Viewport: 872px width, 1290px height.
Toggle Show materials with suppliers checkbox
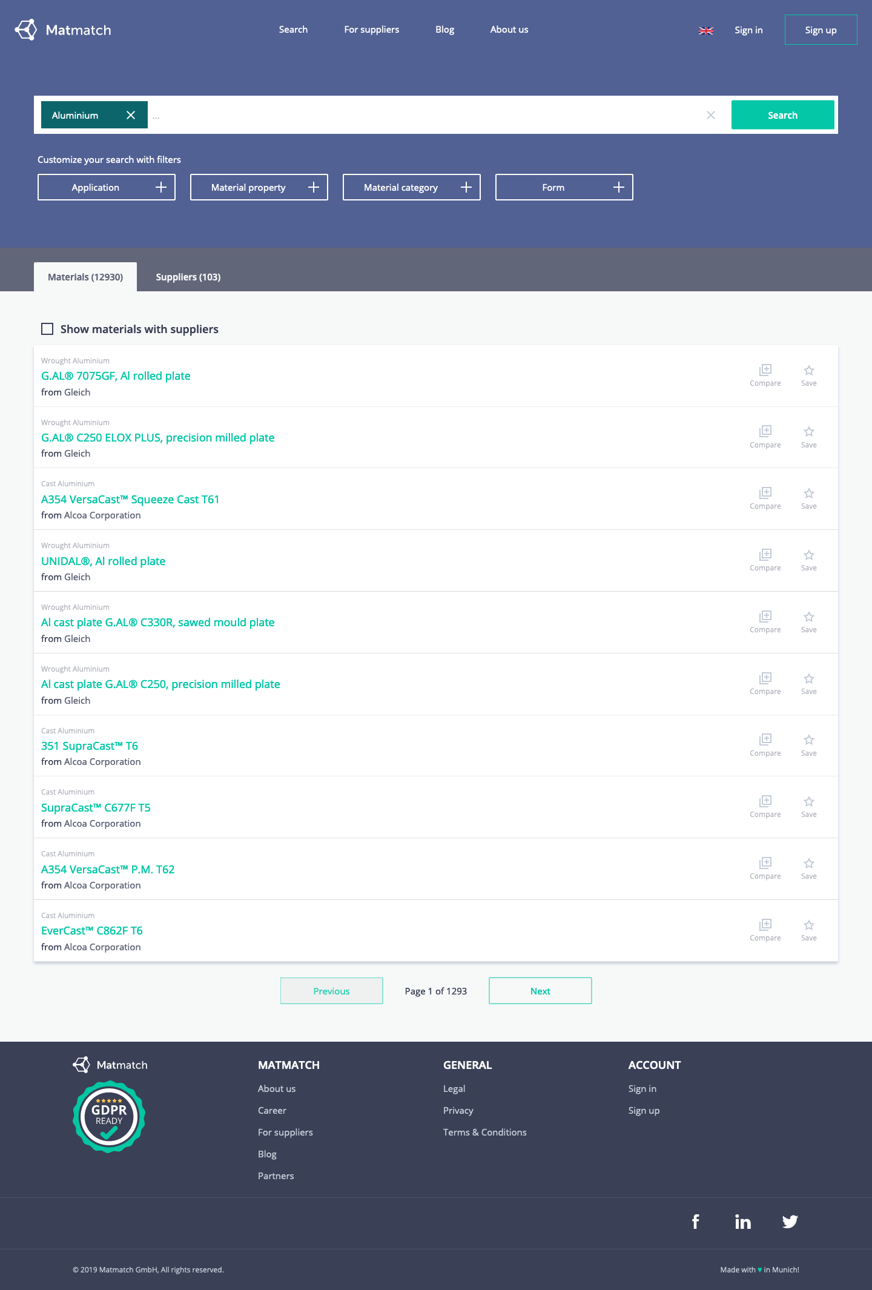47,329
